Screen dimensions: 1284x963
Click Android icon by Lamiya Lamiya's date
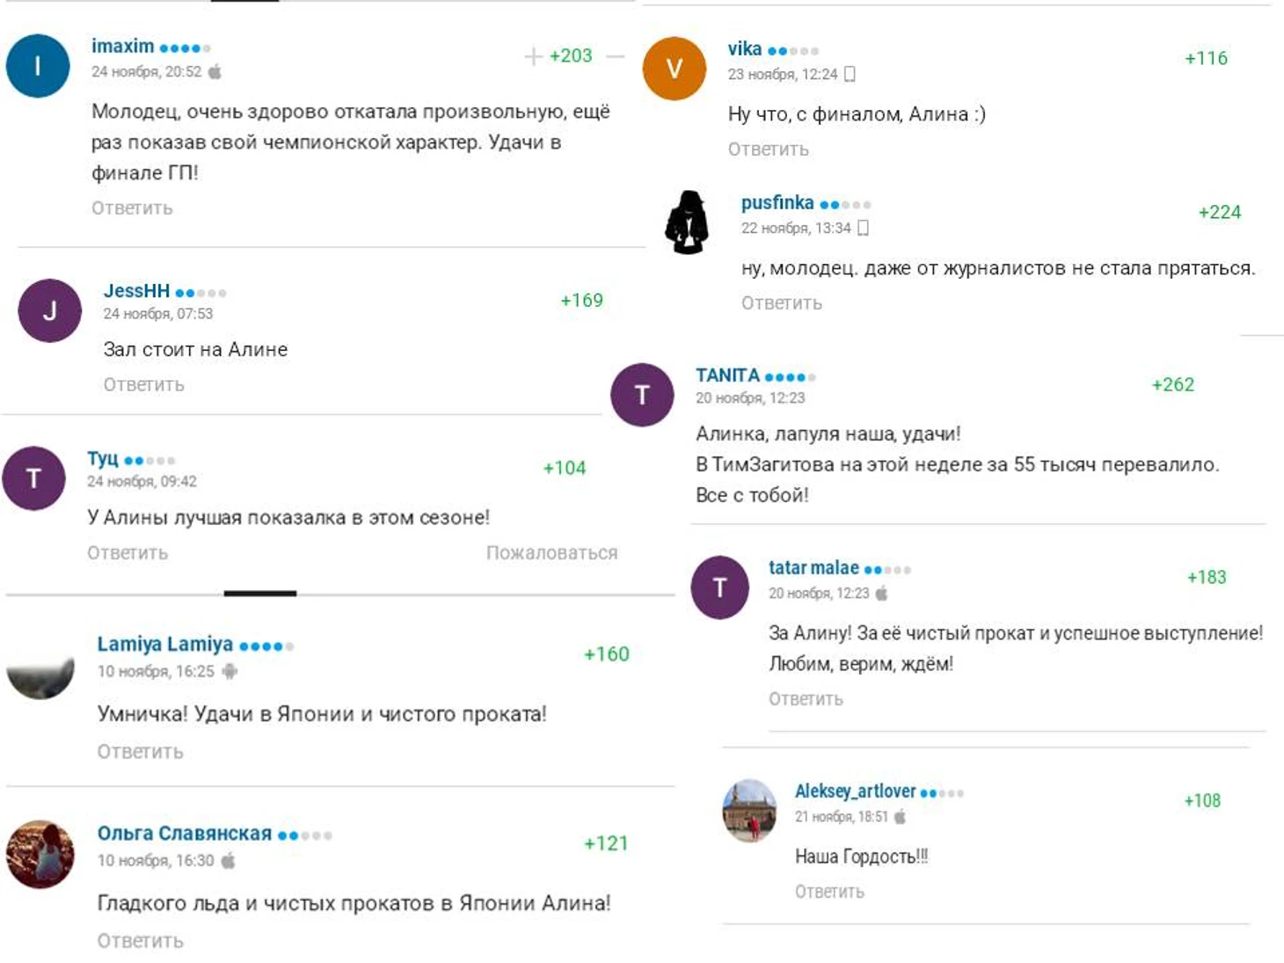click(x=230, y=671)
